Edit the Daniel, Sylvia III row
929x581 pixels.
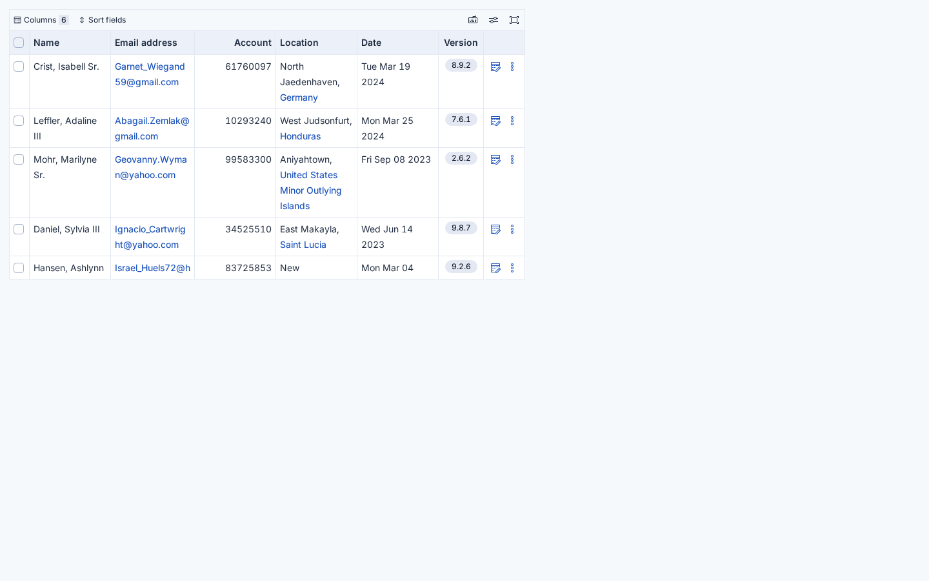point(495,229)
